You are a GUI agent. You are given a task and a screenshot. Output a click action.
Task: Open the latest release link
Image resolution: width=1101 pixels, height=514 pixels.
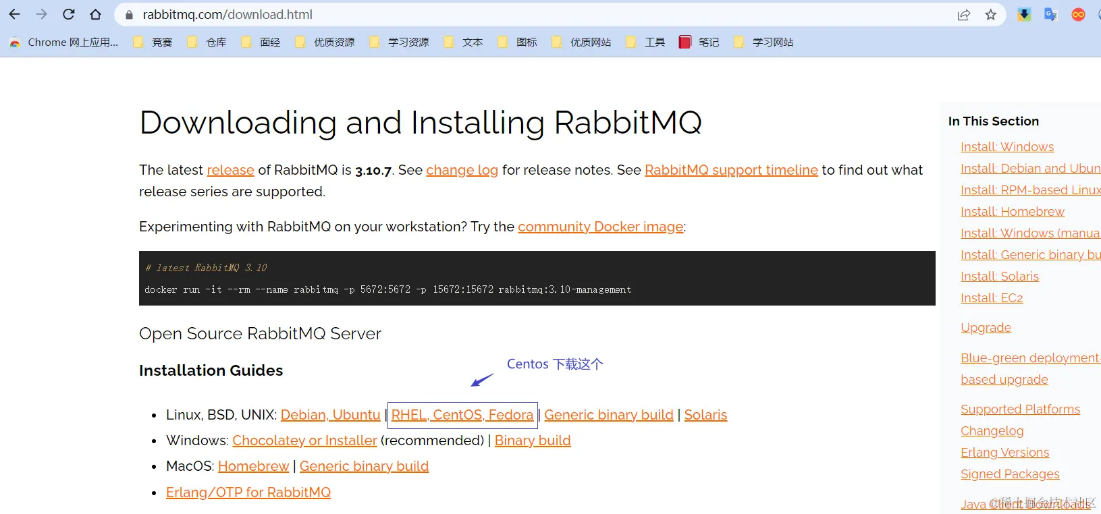pyautogui.click(x=230, y=170)
